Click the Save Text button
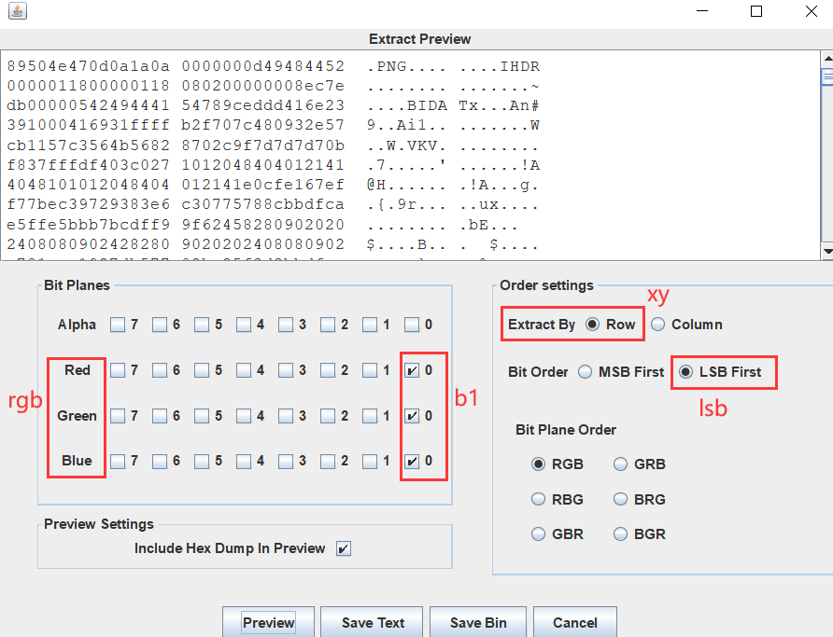 coord(372,622)
